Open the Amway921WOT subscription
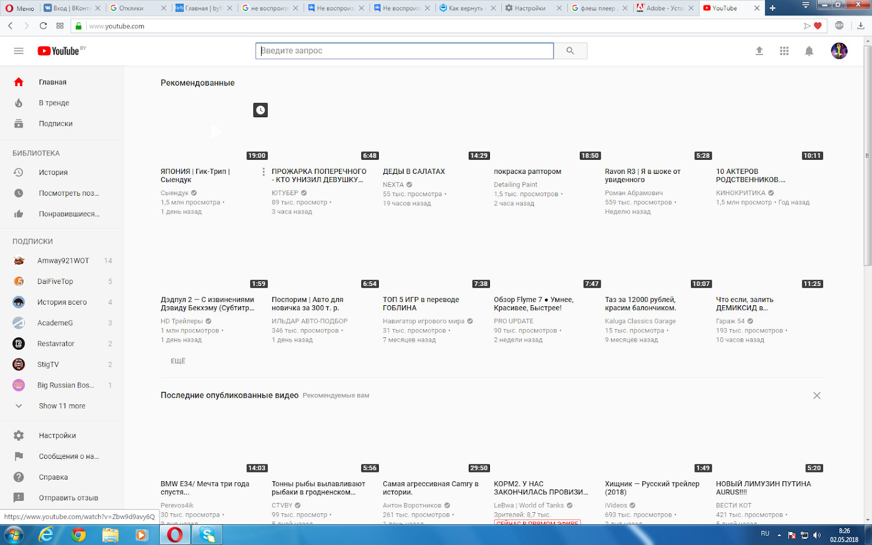This screenshot has width=872, height=545. [62, 261]
